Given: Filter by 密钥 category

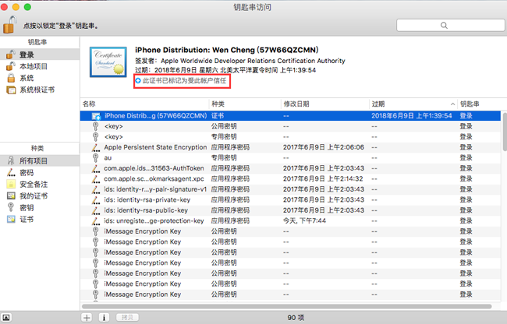Looking at the screenshot, I should [27, 207].
